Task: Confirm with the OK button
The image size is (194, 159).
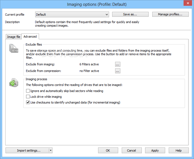Action: point(108,150)
